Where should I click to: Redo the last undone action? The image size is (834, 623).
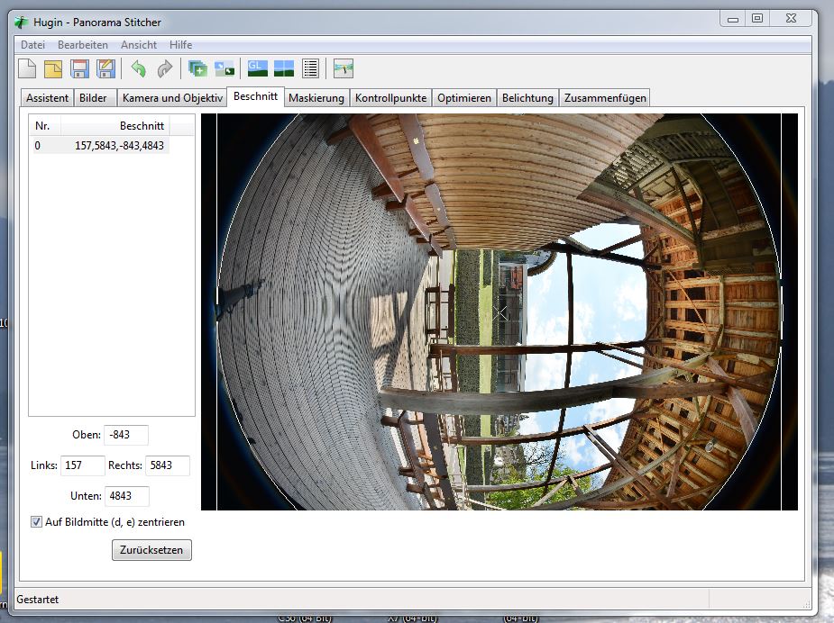164,68
